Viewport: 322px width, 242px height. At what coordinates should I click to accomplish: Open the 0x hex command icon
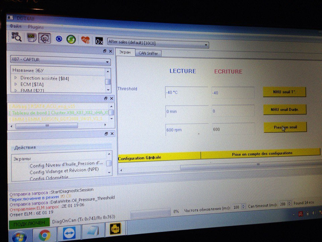(99, 41)
